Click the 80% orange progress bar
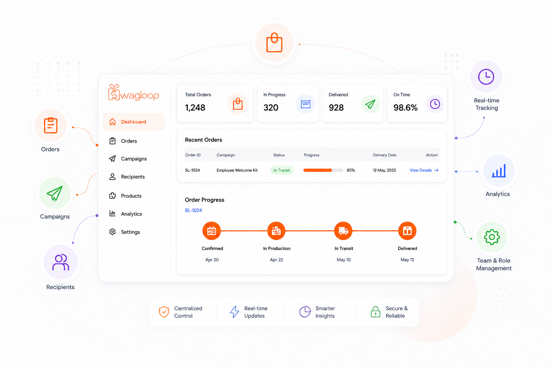This screenshot has width=552, height=368. pyautogui.click(x=323, y=170)
